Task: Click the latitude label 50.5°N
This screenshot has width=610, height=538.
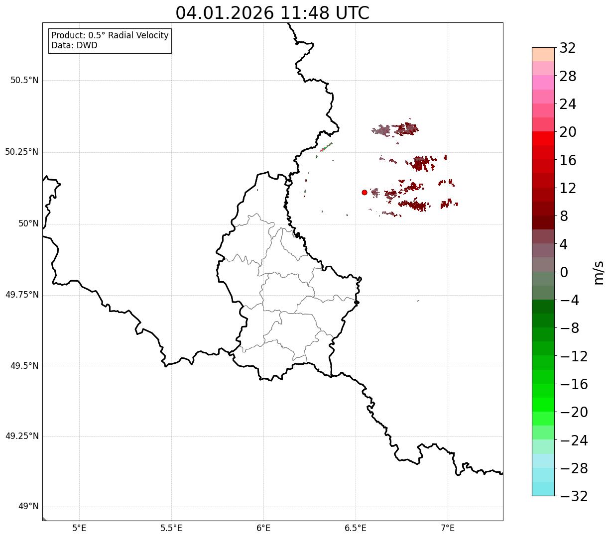Action: pos(24,80)
